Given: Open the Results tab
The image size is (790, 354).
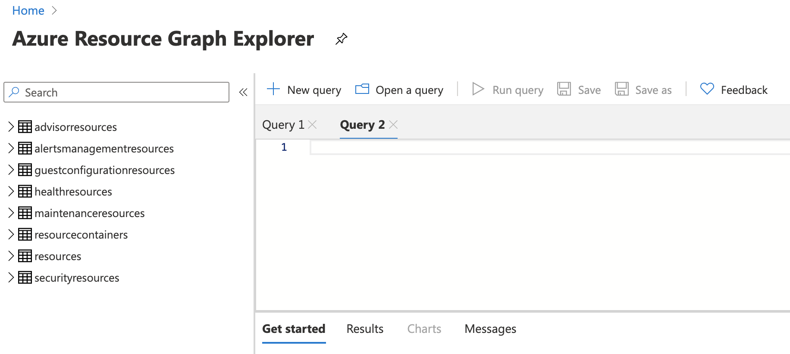Looking at the screenshot, I should (365, 329).
